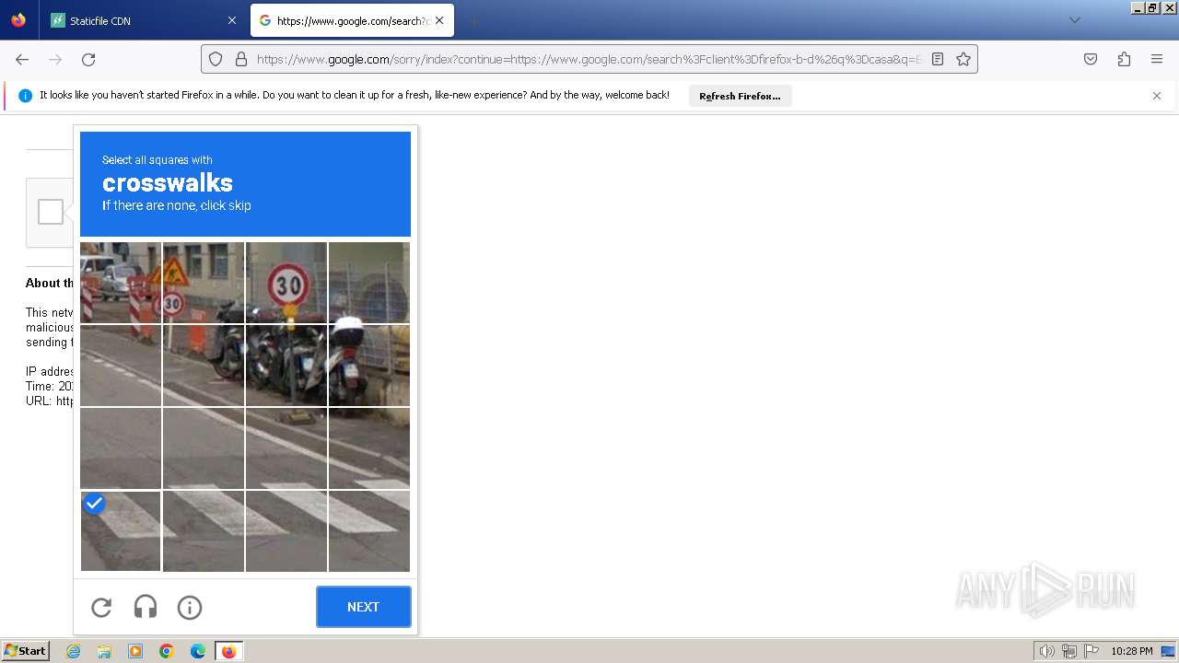
Task: Tick the I'm not a robot checkbox
Action: coord(51,212)
